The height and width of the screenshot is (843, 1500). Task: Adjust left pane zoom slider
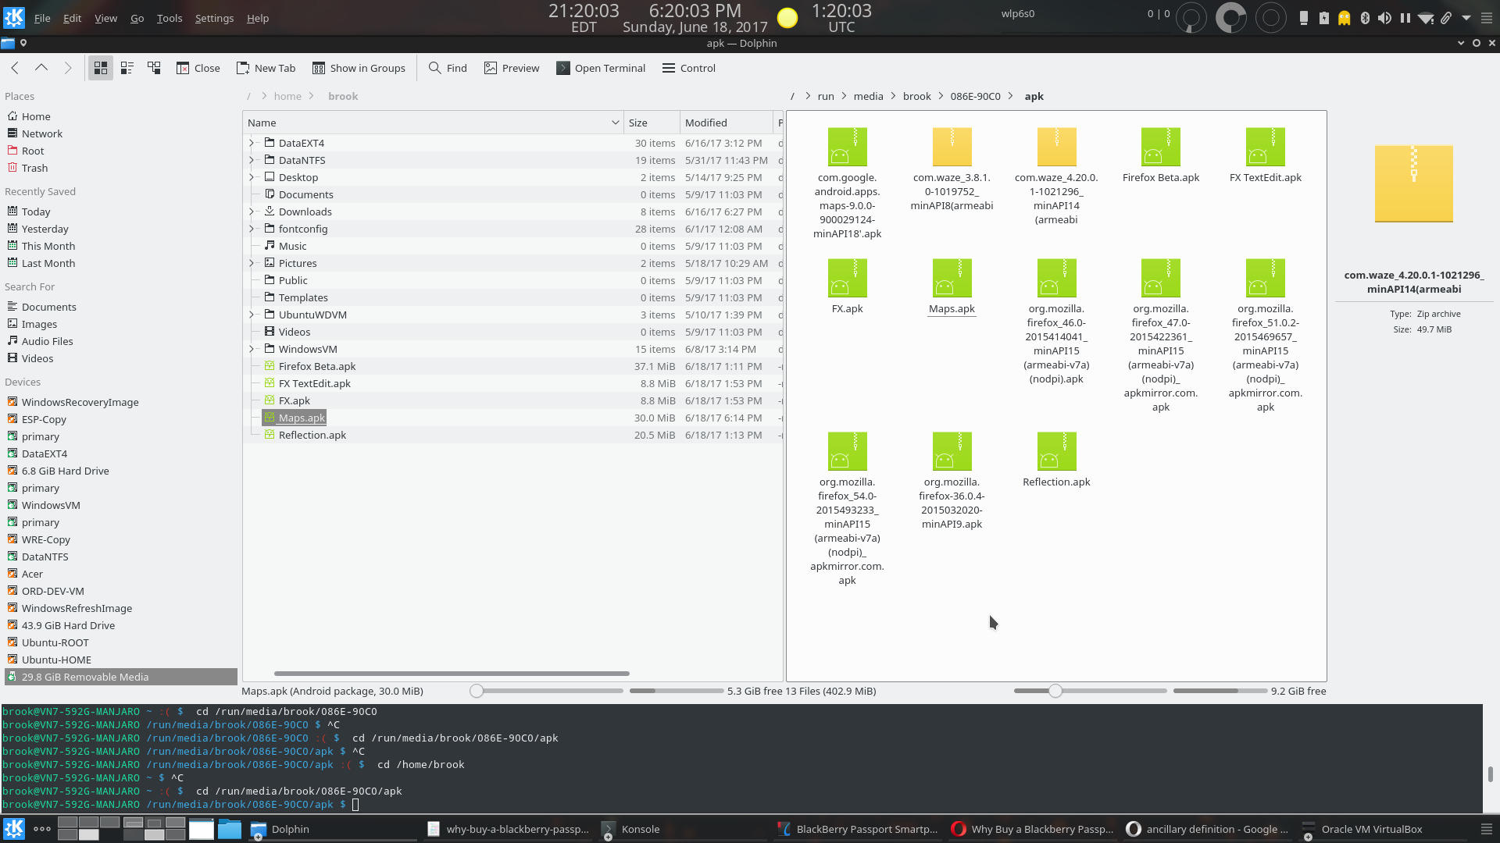click(477, 691)
